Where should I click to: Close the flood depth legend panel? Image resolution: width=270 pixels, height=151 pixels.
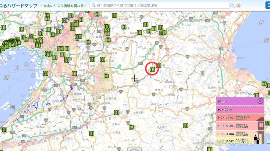tap(260, 101)
